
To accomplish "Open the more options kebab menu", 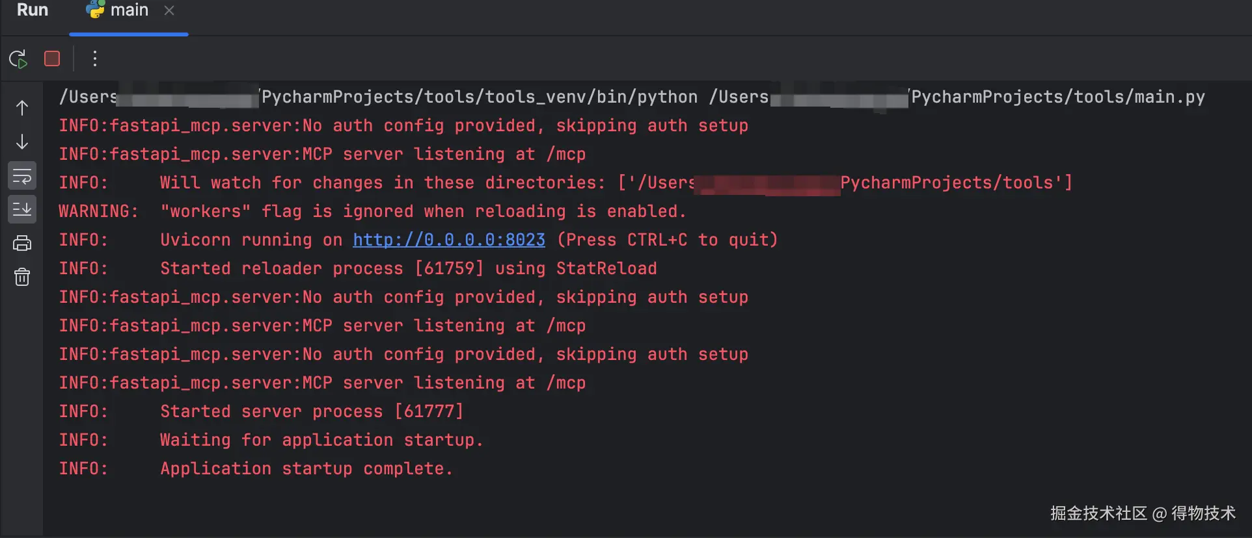I will pyautogui.click(x=95, y=59).
